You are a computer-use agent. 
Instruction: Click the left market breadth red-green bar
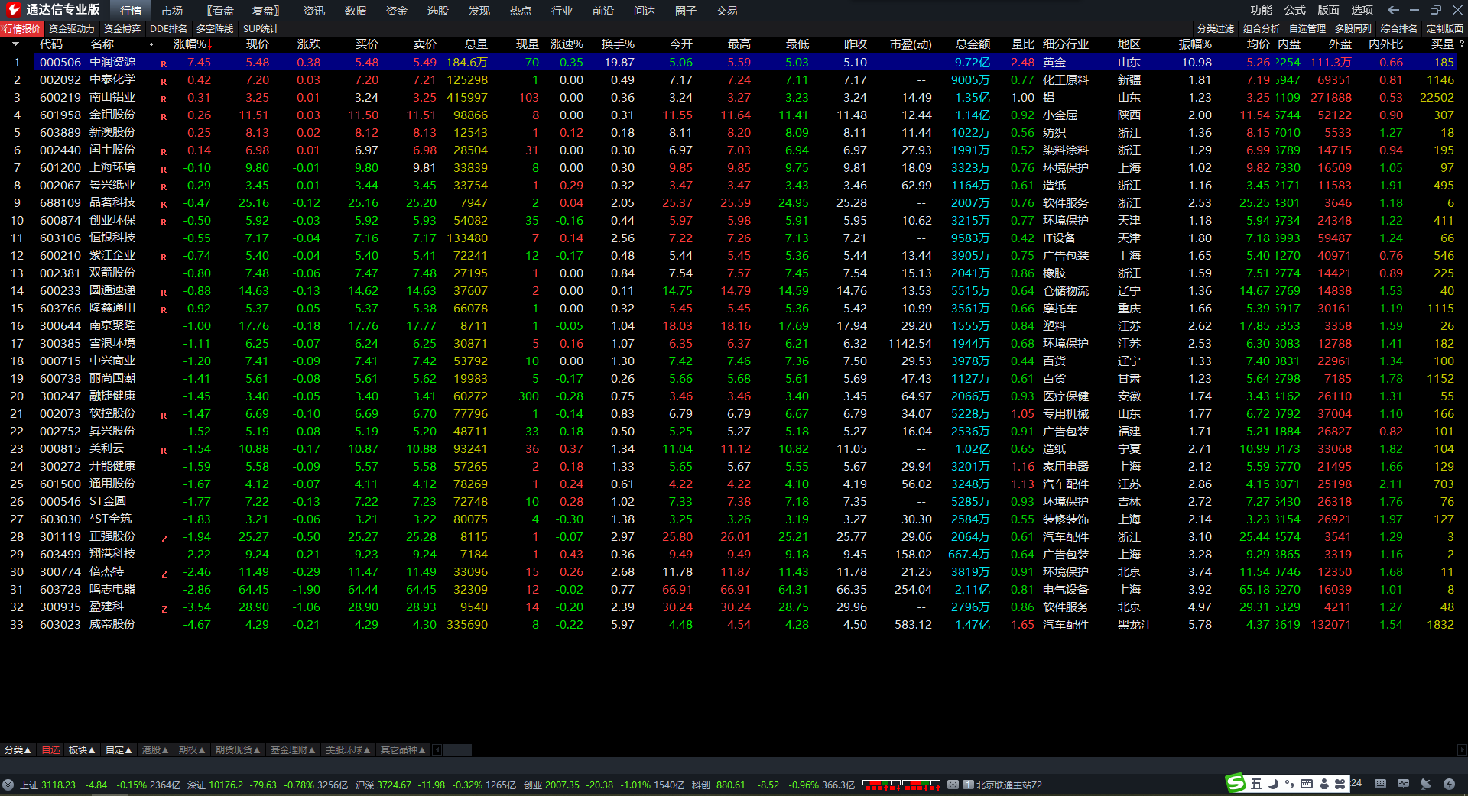(x=882, y=783)
